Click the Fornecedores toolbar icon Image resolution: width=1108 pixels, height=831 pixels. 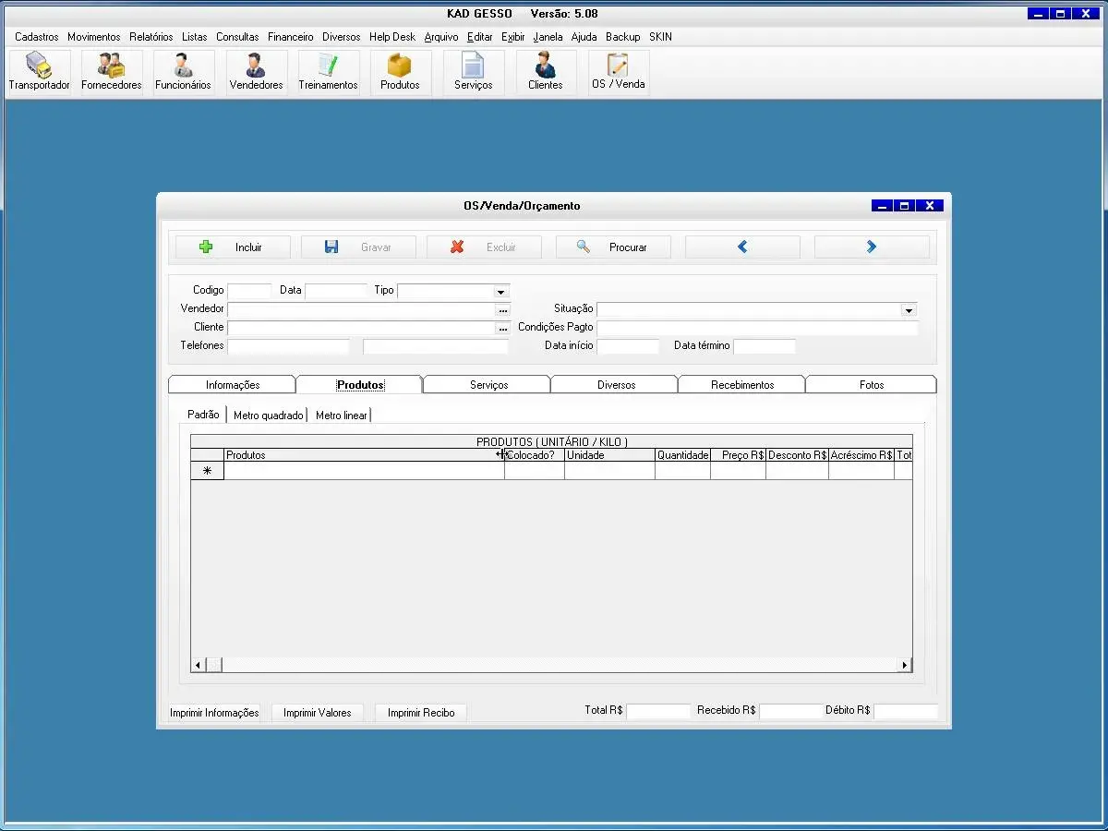(111, 72)
